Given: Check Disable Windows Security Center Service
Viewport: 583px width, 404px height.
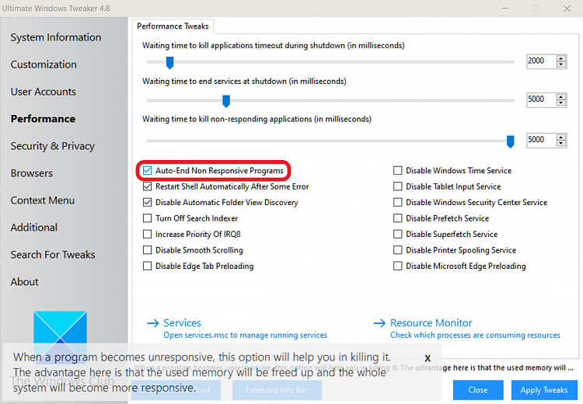Looking at the screenshot, I should (x=398, y=203).
